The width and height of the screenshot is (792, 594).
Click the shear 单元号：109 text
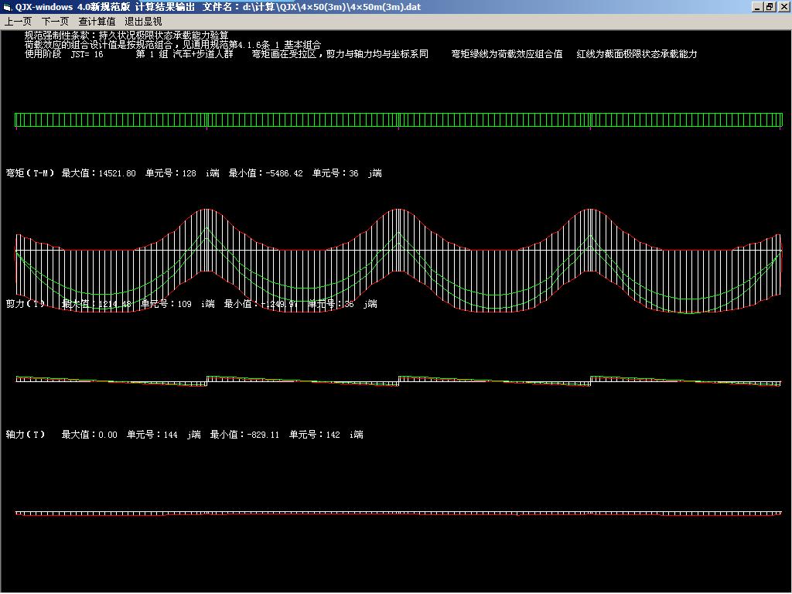point(166,303)
